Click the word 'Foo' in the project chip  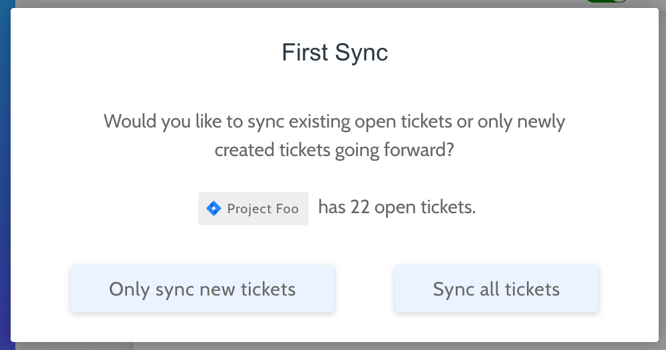[x=287, y=209]
